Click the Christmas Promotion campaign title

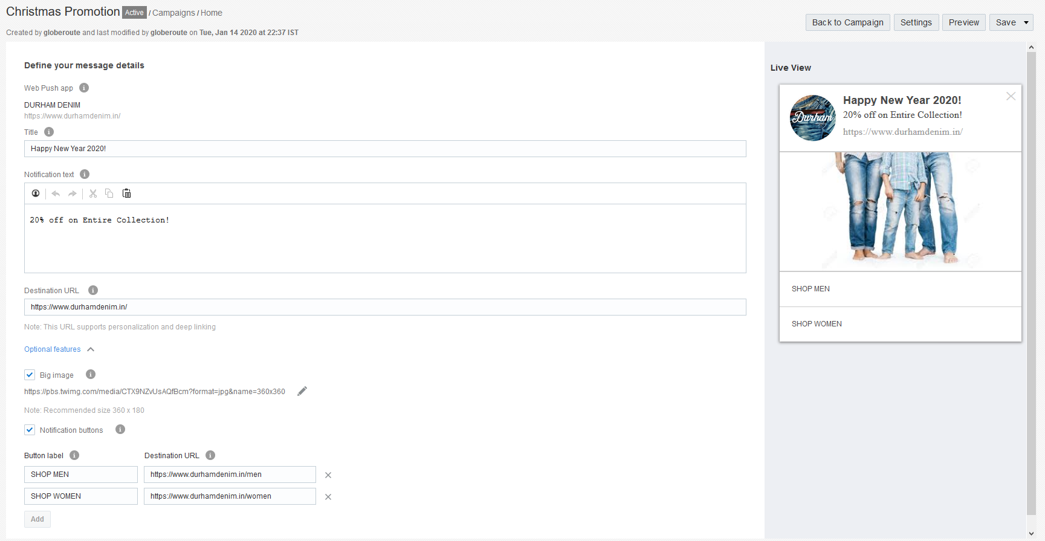(63, 11)
